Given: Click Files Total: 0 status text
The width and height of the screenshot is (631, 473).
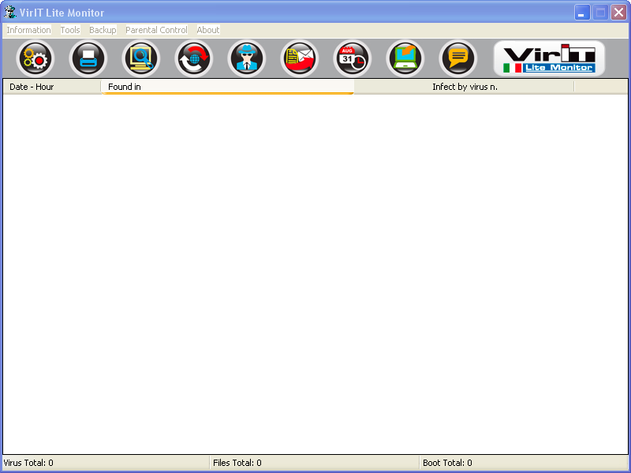Looking at the screenshot, I should pyautogui.click(x=237, y=463).
